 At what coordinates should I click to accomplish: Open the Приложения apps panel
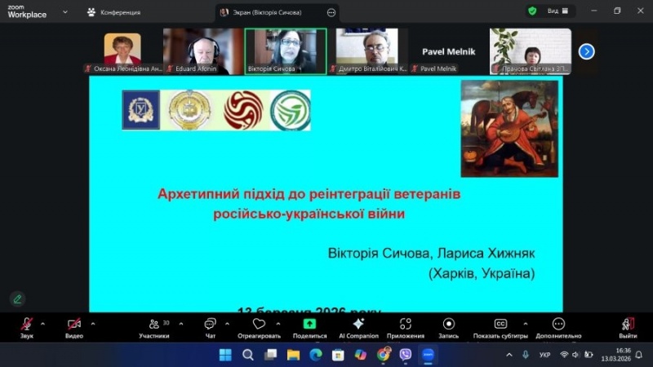coord(406,325)
